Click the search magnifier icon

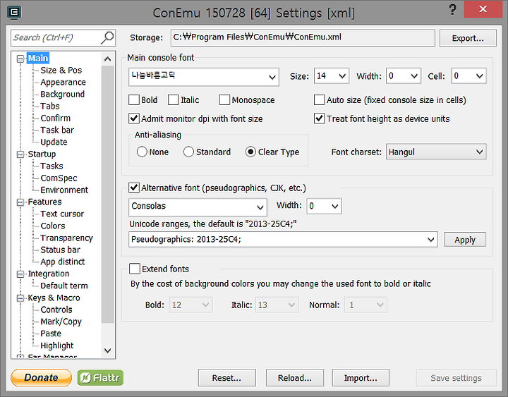click(x=107, y=37)
